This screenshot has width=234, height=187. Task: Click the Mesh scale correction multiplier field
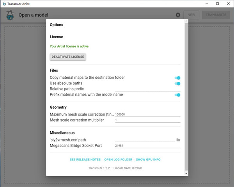tap(147, 120)
